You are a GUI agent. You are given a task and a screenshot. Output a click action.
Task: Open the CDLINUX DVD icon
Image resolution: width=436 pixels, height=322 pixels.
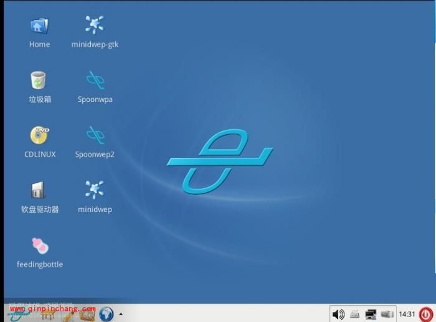40,135
